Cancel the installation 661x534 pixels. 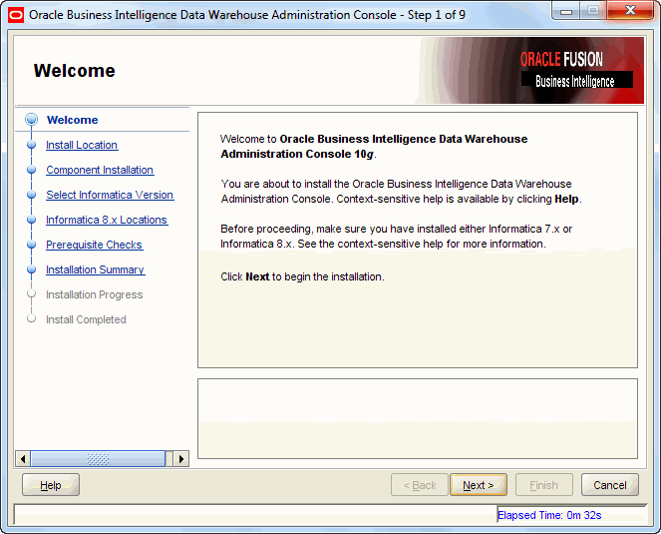point(610,485)
